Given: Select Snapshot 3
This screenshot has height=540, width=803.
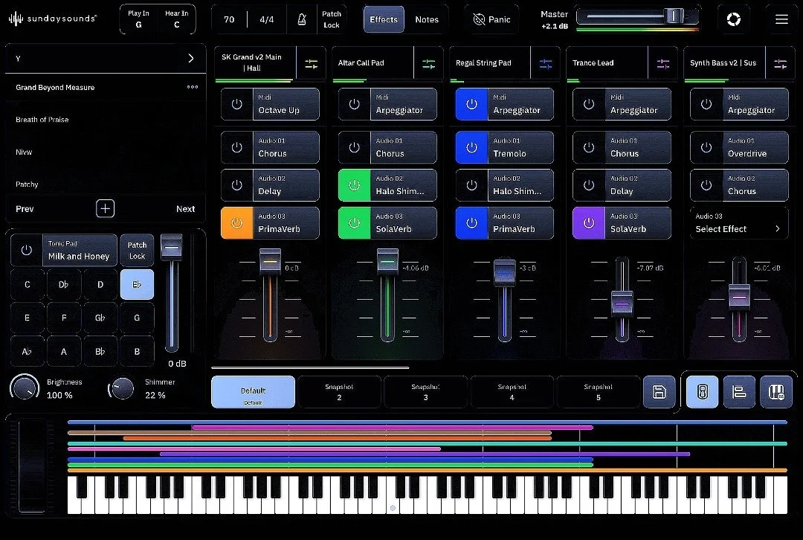Looking at the screenshot, I should [425, 392].
